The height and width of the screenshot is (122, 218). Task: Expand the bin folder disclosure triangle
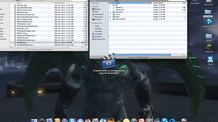click(110, 5)
